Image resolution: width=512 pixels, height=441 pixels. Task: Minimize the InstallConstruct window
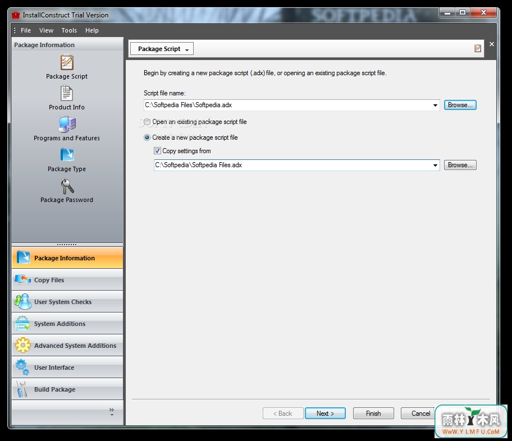447,13
